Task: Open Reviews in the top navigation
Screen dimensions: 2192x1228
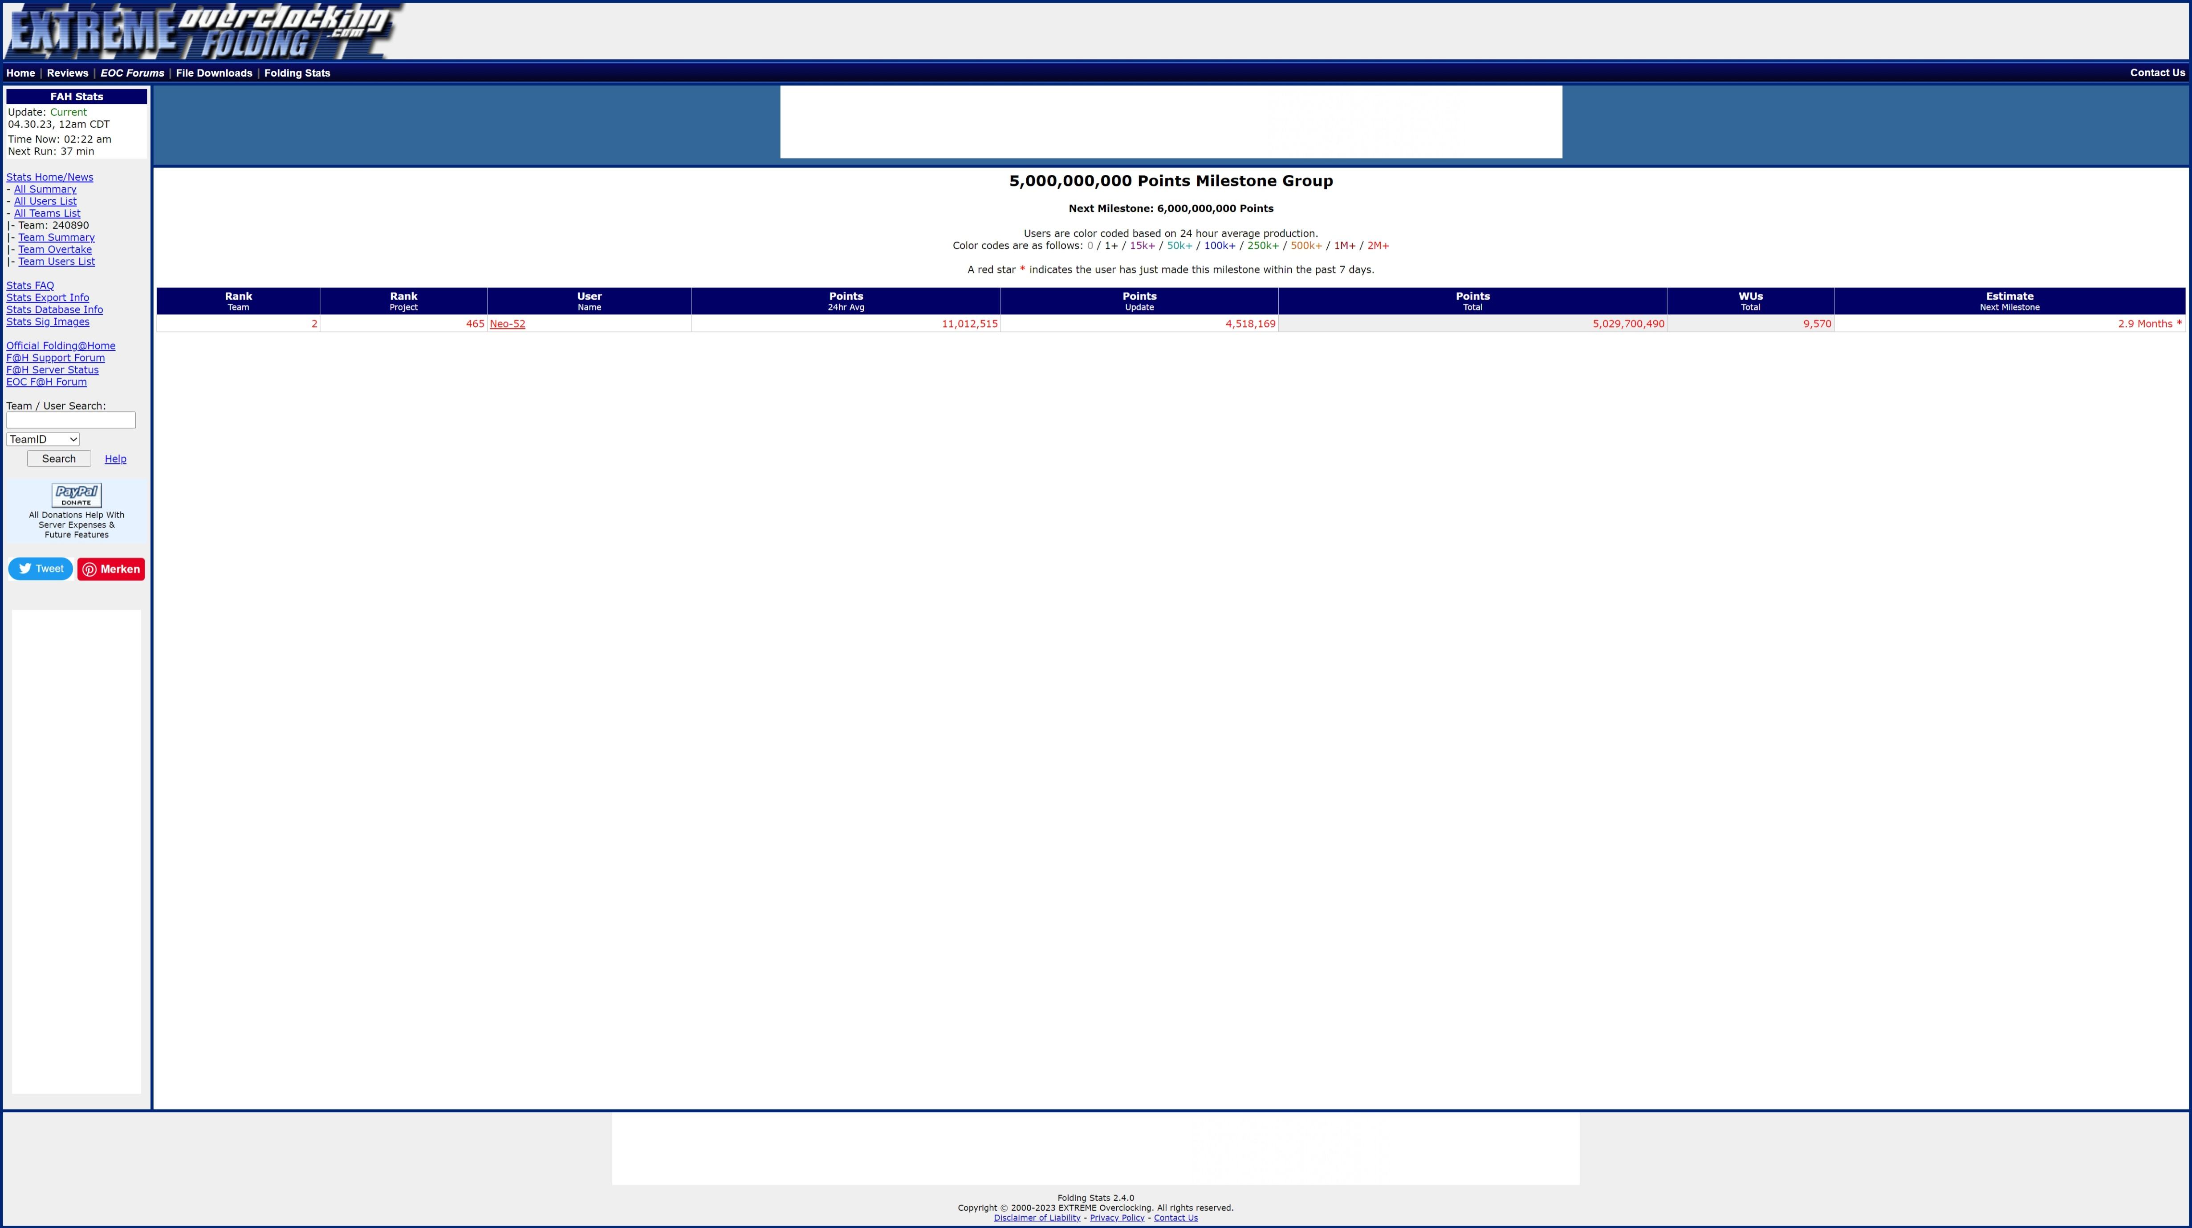Action: (x=67, y=73)
